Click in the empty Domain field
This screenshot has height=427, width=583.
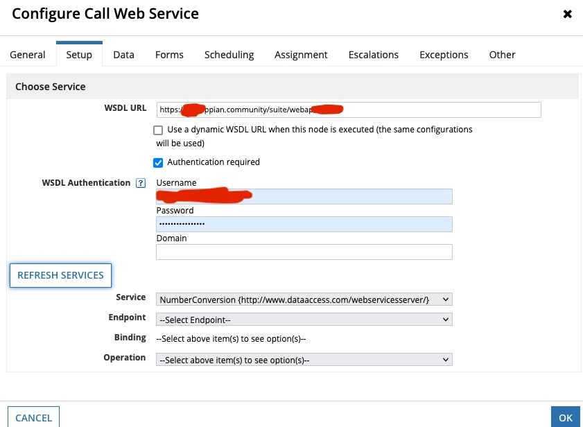[304, 252]
